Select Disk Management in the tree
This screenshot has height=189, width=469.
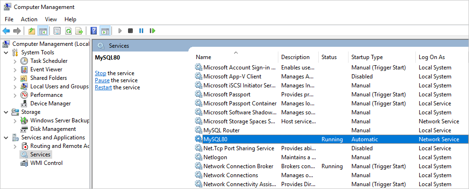coord(53,129)
